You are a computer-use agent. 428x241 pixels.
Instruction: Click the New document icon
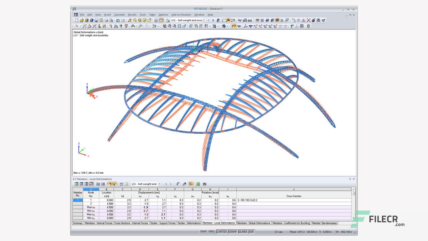click(x=77, y=20)
